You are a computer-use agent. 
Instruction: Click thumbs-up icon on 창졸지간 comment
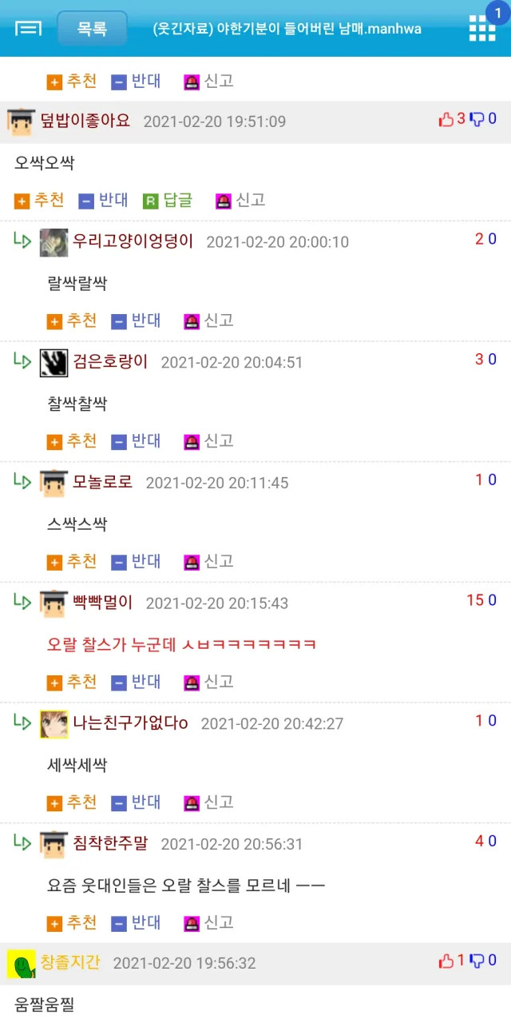[x=446, y=961]
